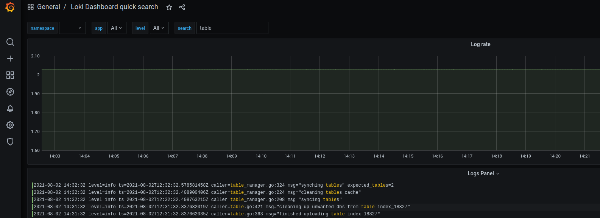Image resolution: width=600 pixels, height=218 pixels.
Task: Open the General folder breadcrumb link
Action: (x=48, y=7)
